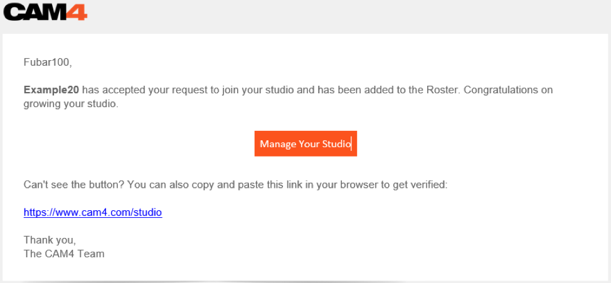
Task: Click the CAM4 logo in header
Action: click(x=45, y=12)
